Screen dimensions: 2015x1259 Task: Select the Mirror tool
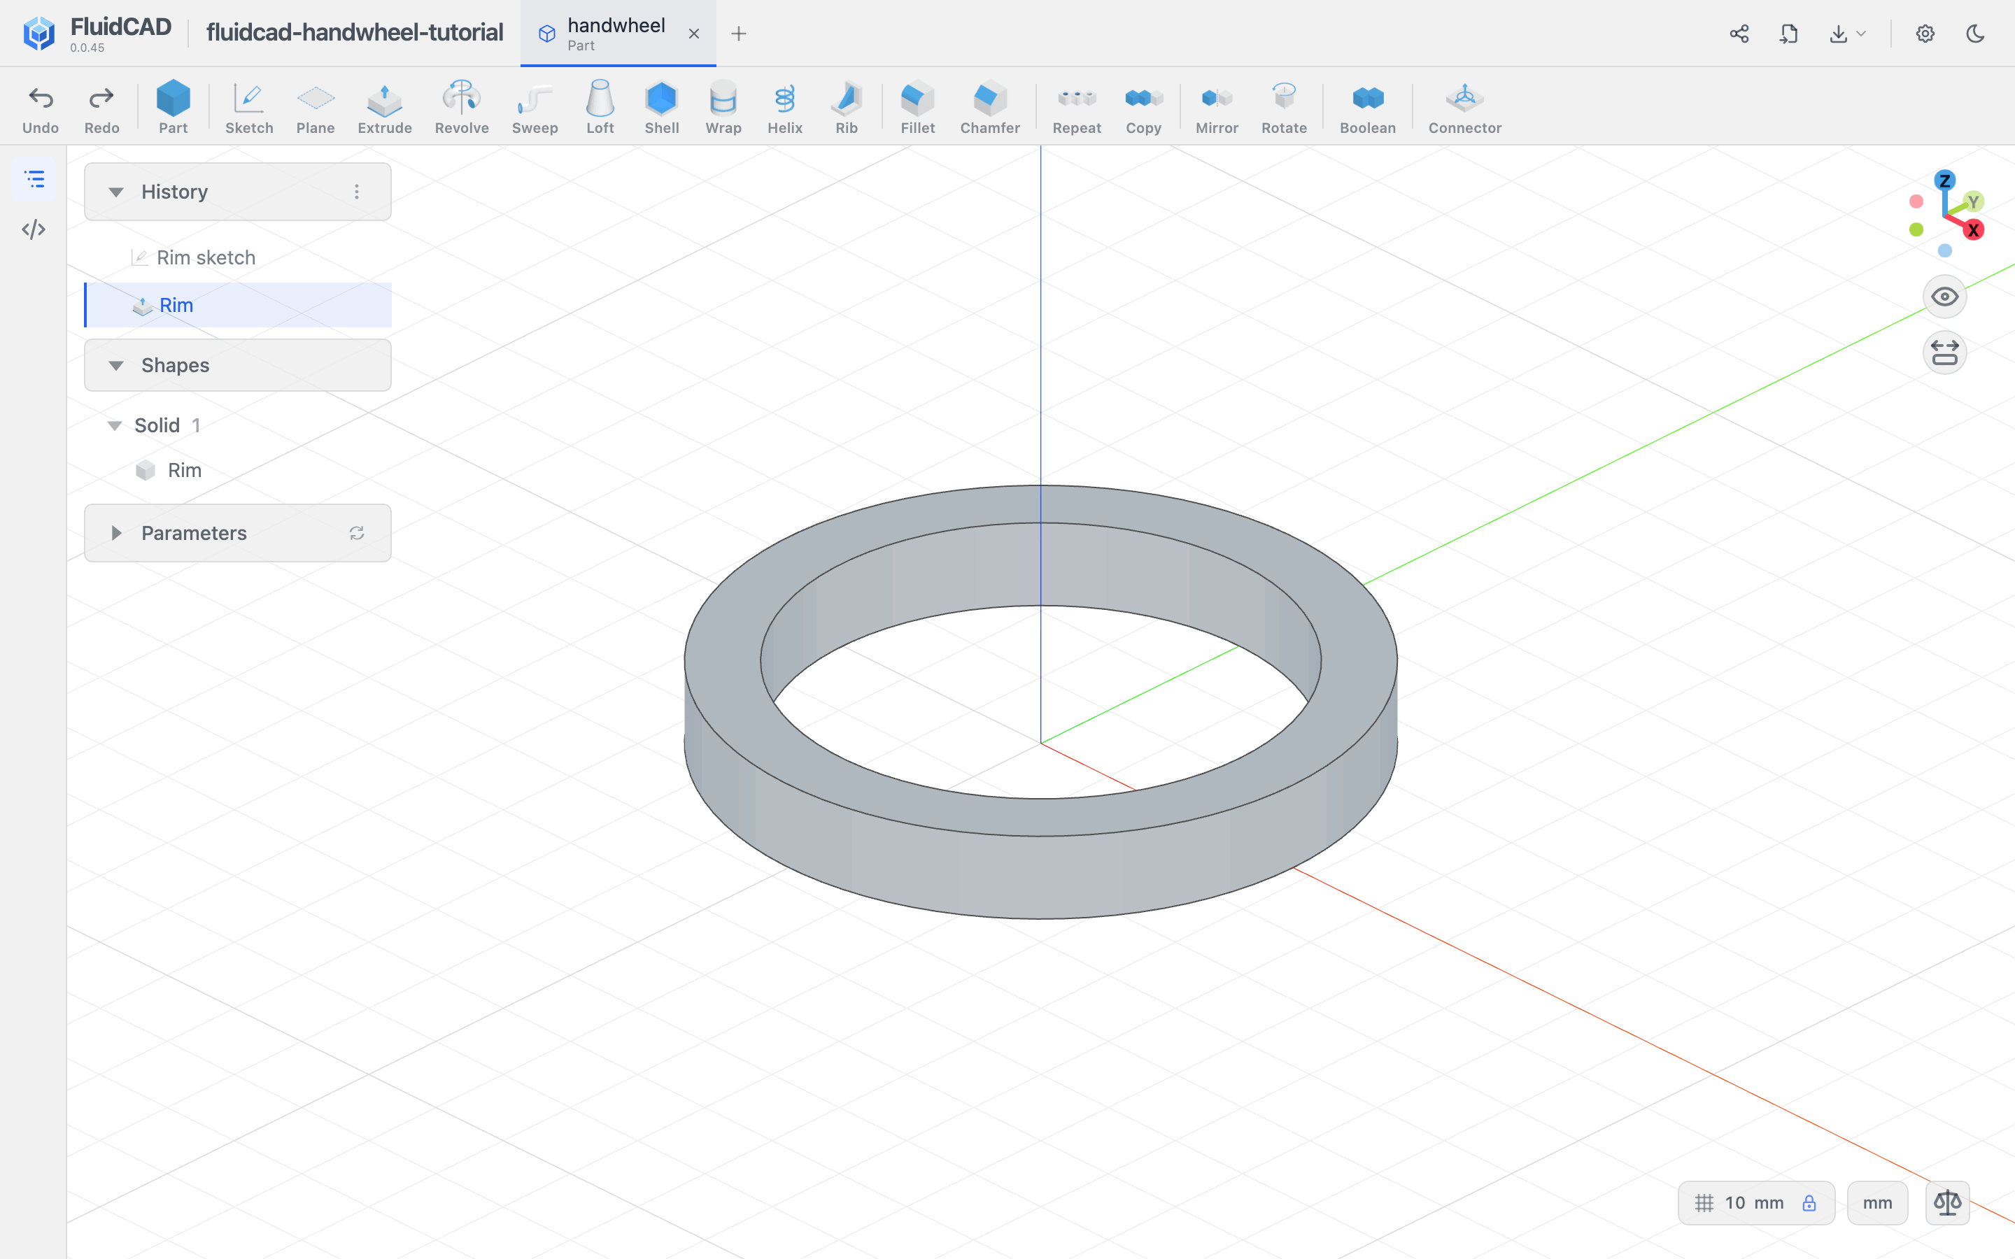[x=1217, y=108]
